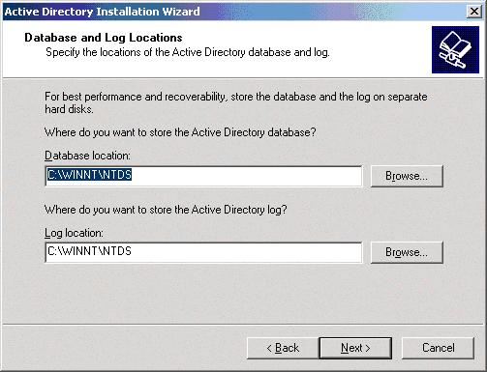The image size is (487, 372).
Task: Browse for the Log location folder
Action: [407, 252]
